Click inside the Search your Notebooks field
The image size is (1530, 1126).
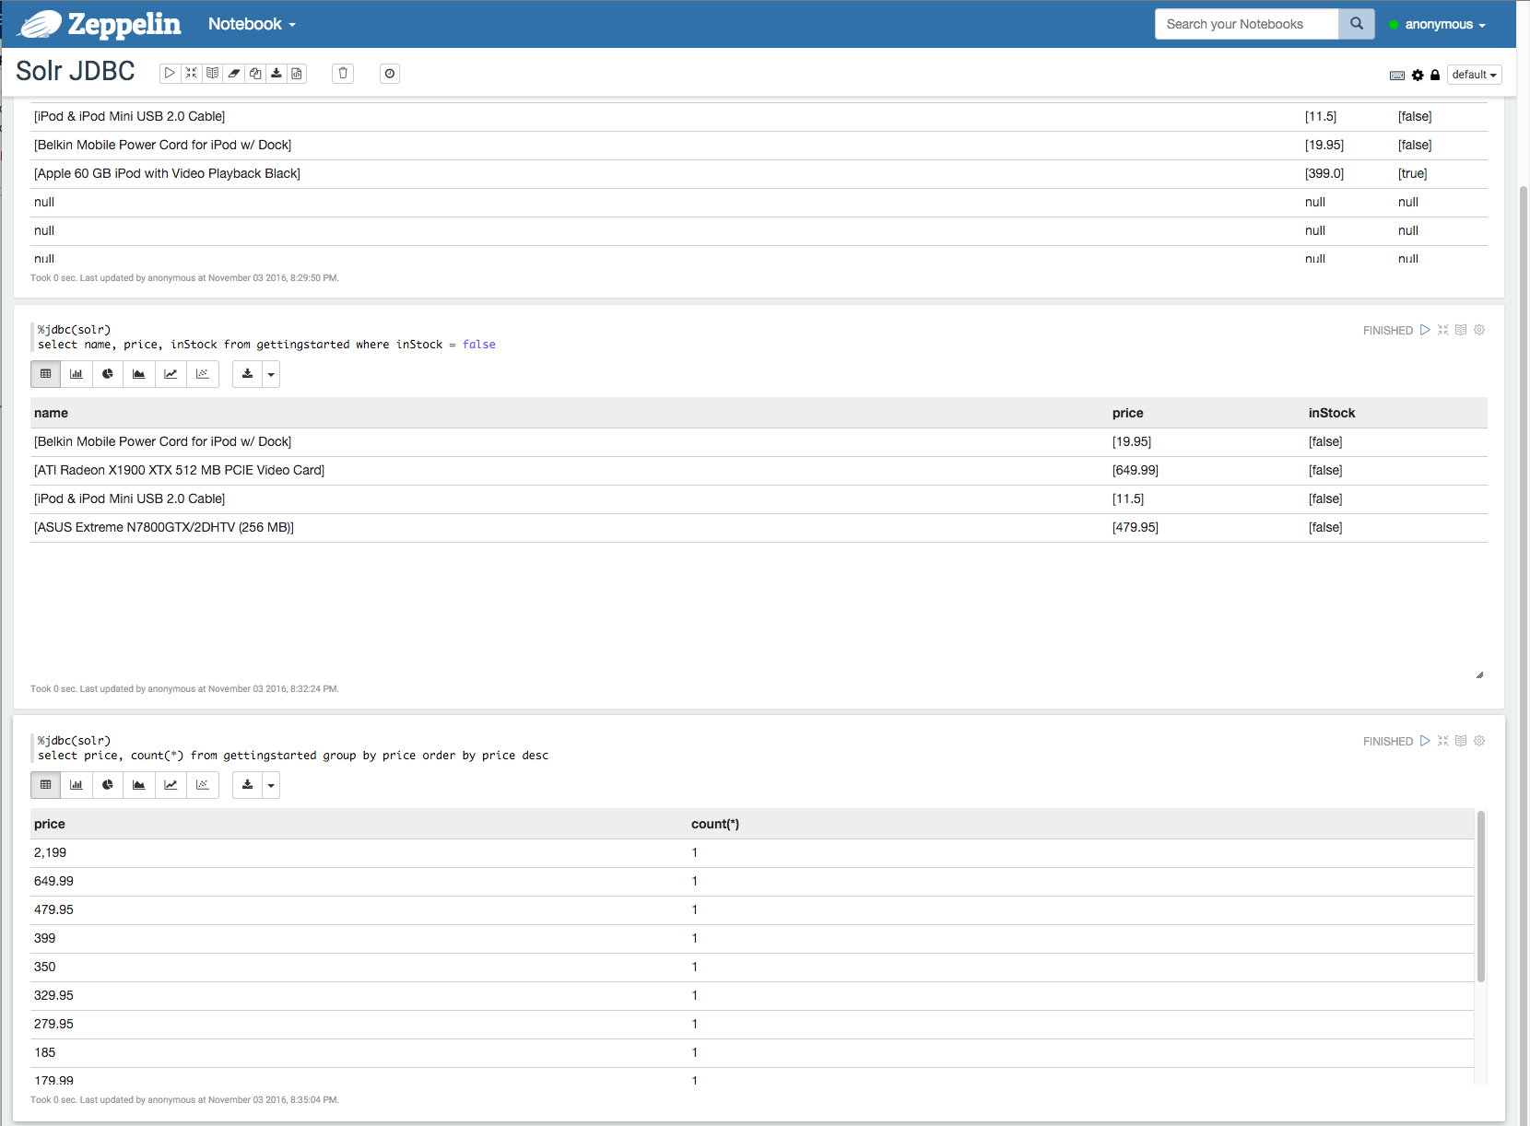point(1246,24)
